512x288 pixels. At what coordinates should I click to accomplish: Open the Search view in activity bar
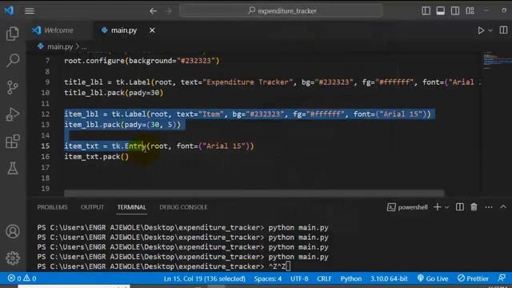(13, 61)
